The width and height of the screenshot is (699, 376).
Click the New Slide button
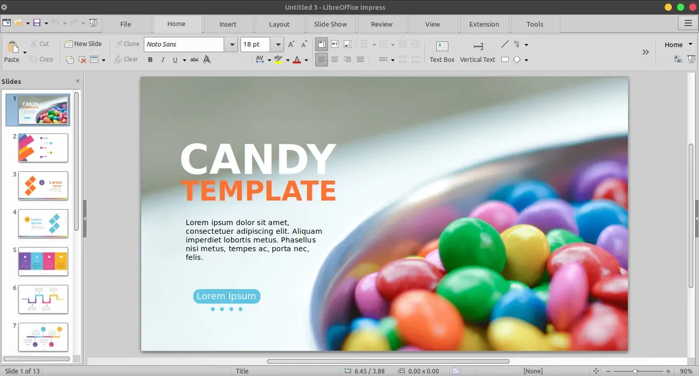(83, 43)
